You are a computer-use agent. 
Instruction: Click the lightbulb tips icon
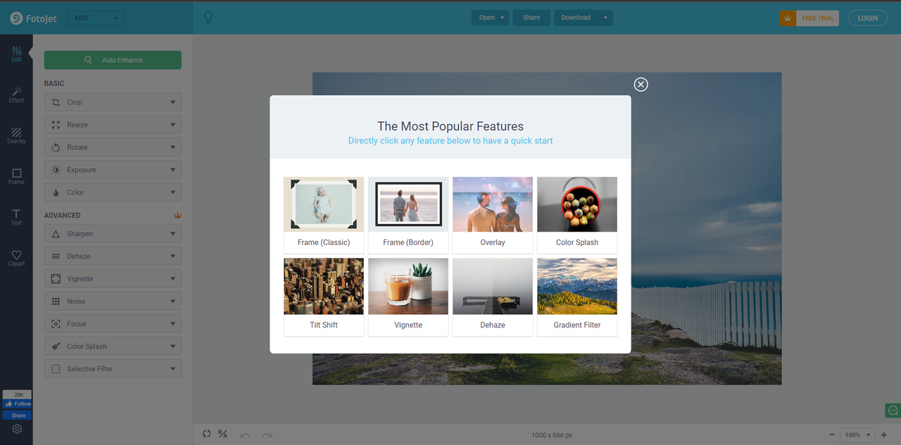click(x=208, y=18)
